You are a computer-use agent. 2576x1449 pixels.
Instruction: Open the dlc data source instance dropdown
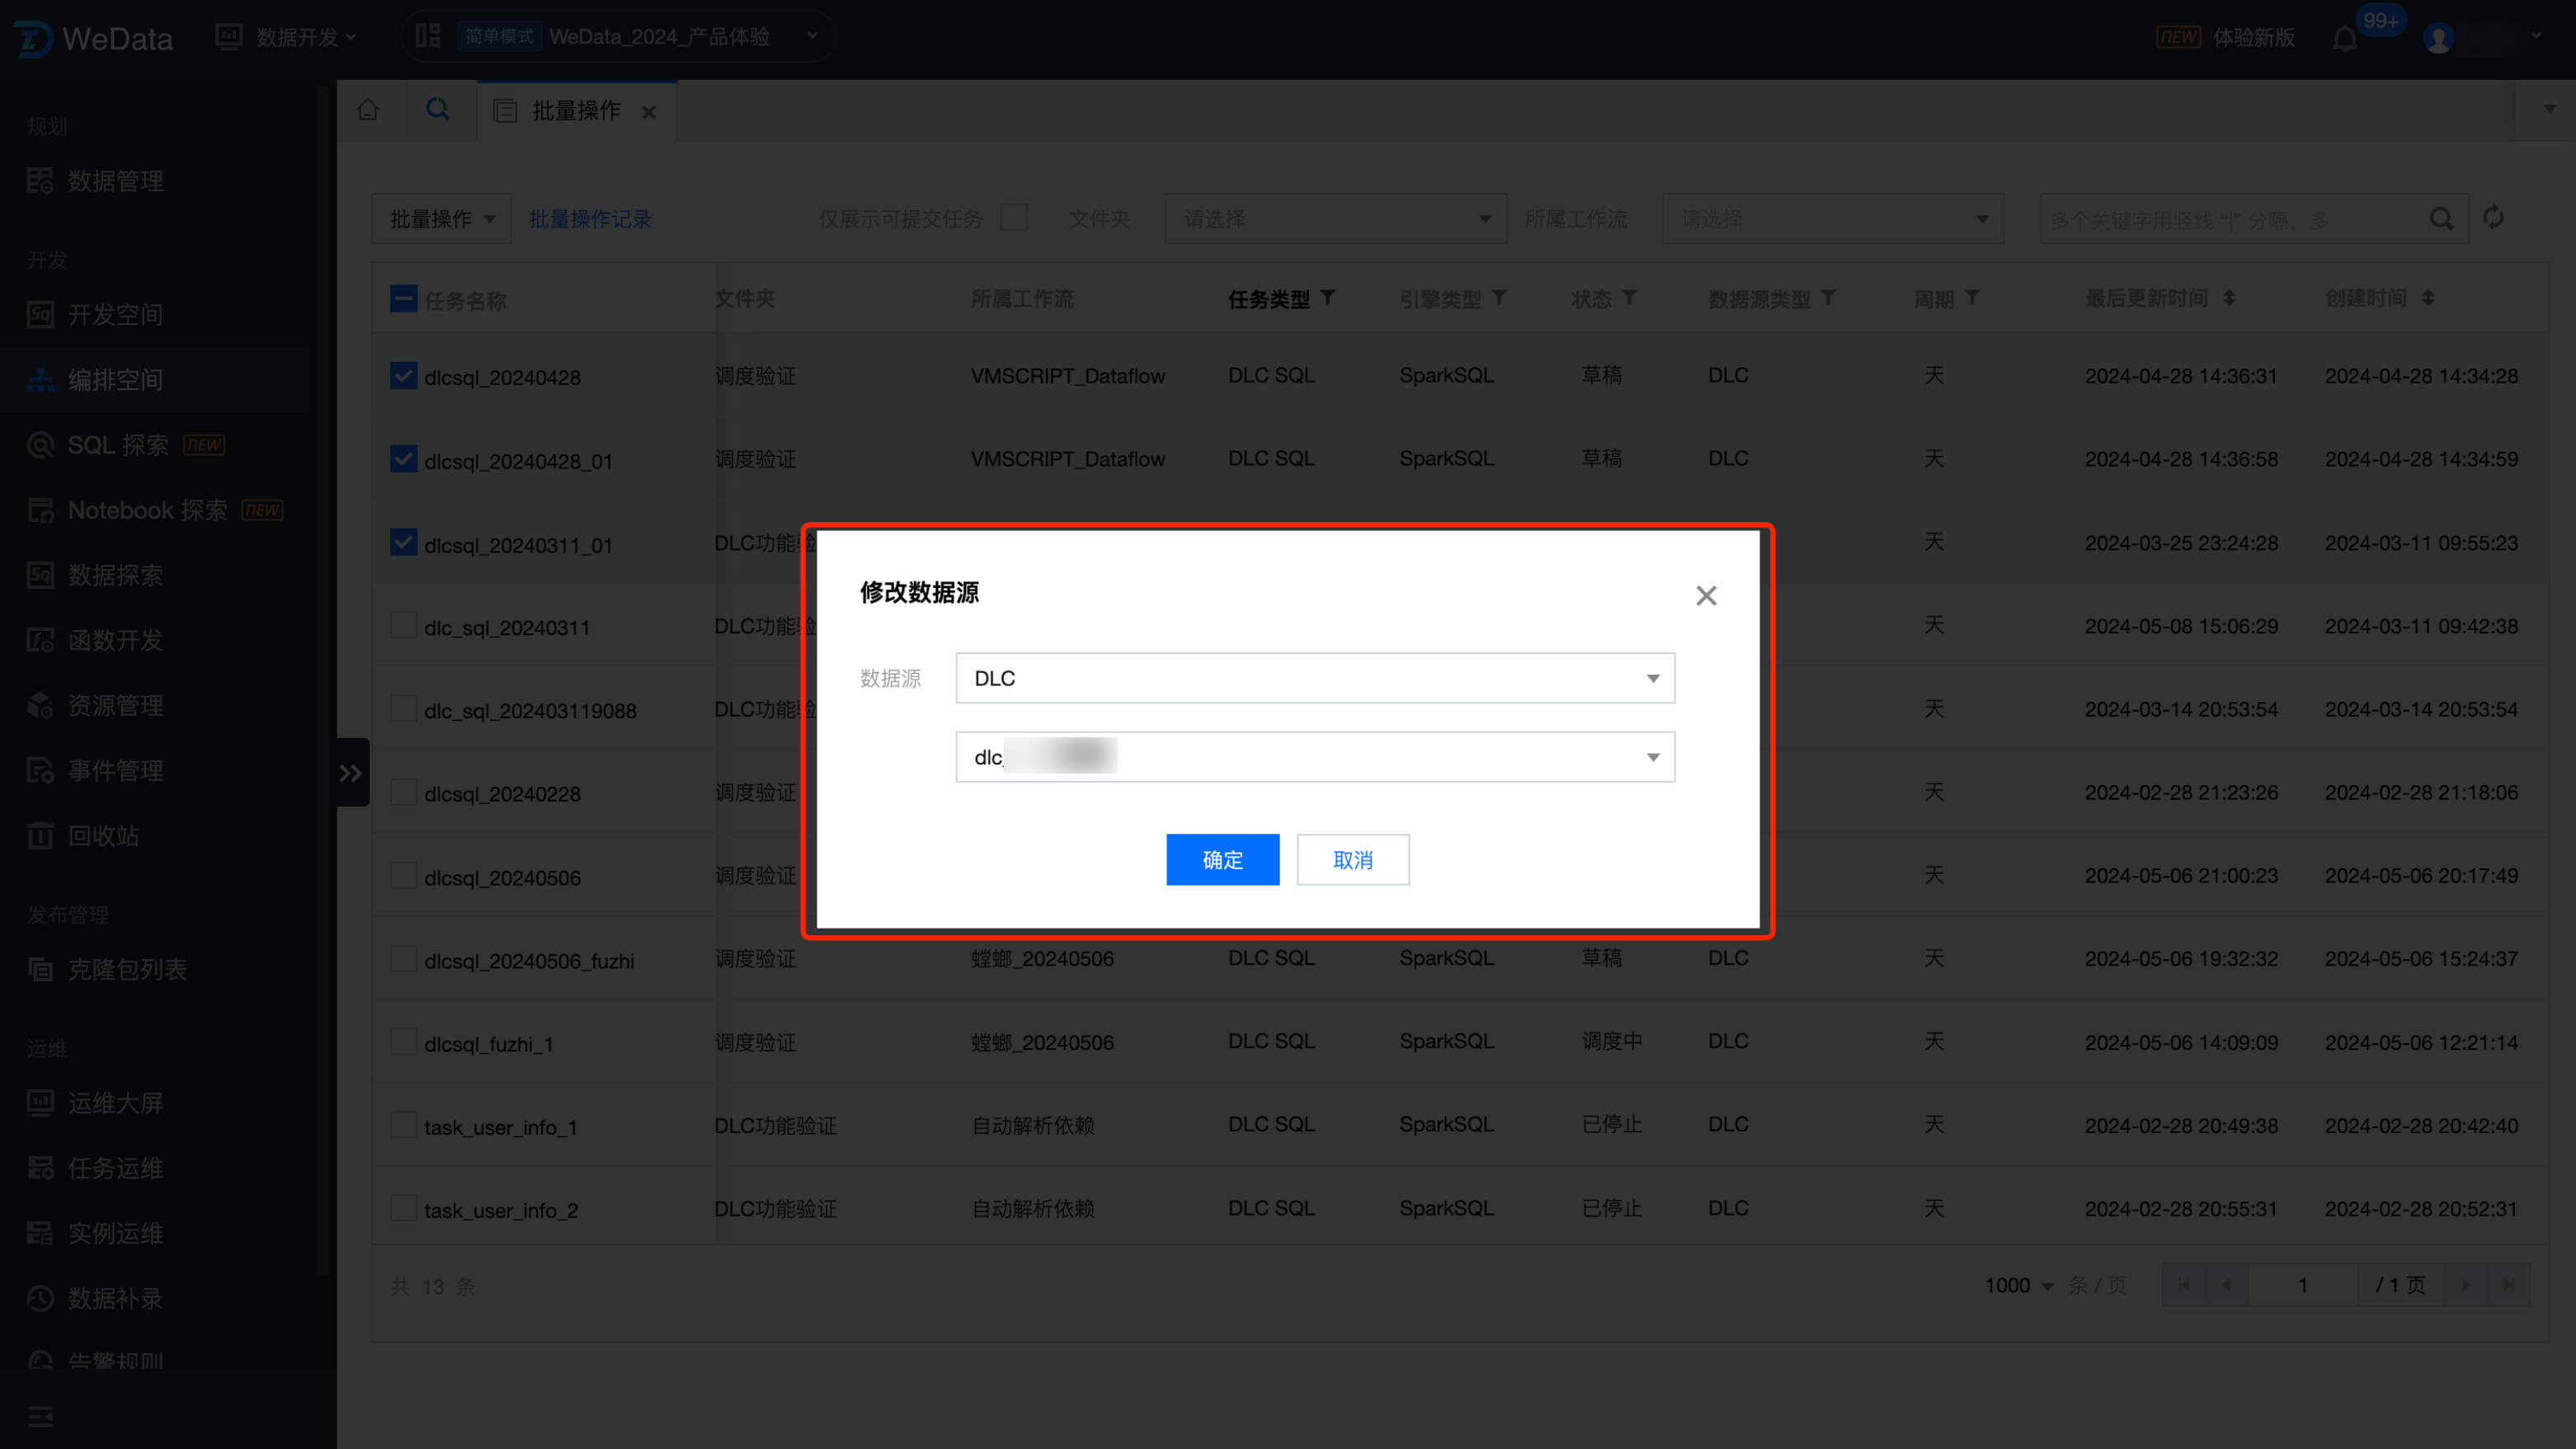click(1314, 757)
